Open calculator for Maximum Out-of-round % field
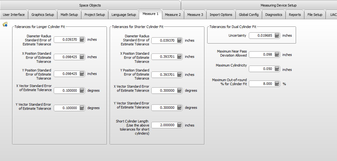The width and height of the screenshot is (337, 161). pyautogui.click(x=277, y=84)
